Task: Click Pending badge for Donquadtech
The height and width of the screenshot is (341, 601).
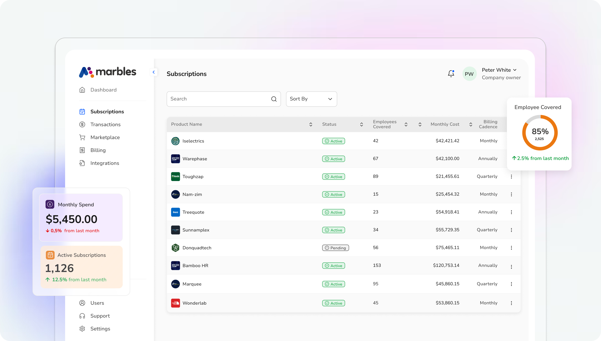Action: [x=336, y=248]
